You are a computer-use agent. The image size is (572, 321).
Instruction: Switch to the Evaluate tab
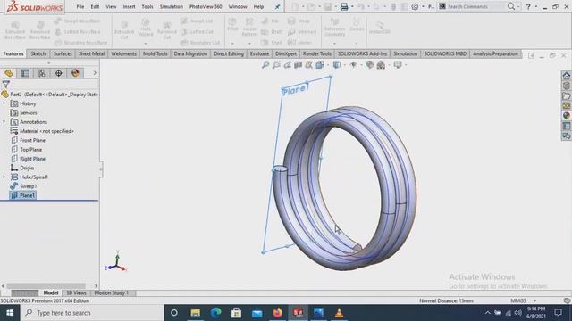pyautogui.click(x=259, y=53)
